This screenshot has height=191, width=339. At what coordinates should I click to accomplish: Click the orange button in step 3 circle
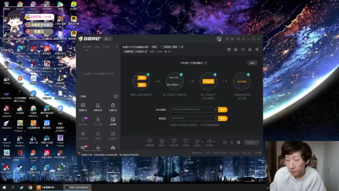coord(208,81)
